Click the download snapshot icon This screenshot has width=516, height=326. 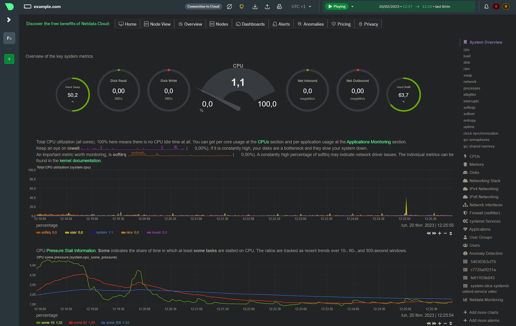click(x=255, y=7)
